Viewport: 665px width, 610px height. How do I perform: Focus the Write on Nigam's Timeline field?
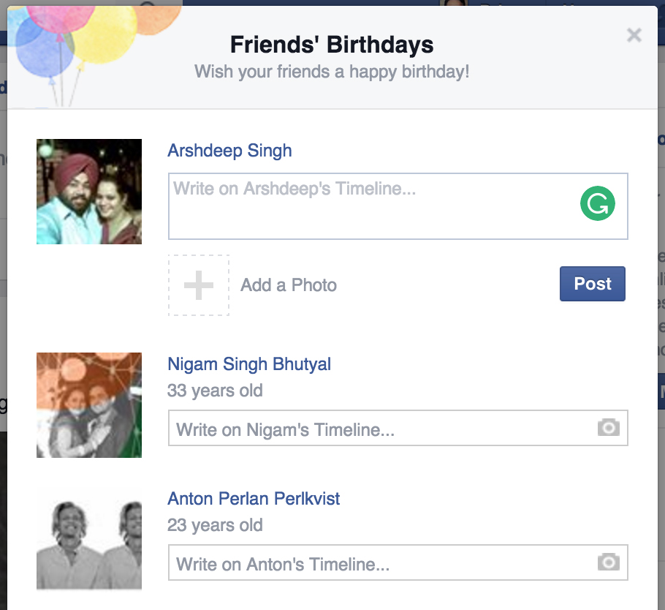pyautogui.click(x=380, y=429)
